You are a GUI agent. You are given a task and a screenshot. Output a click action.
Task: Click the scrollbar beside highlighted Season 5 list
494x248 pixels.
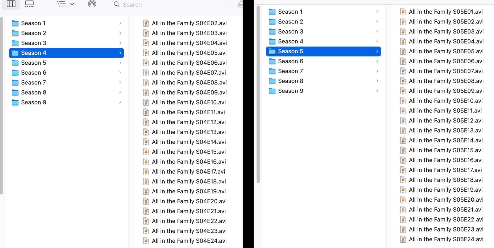pos(258,95)
